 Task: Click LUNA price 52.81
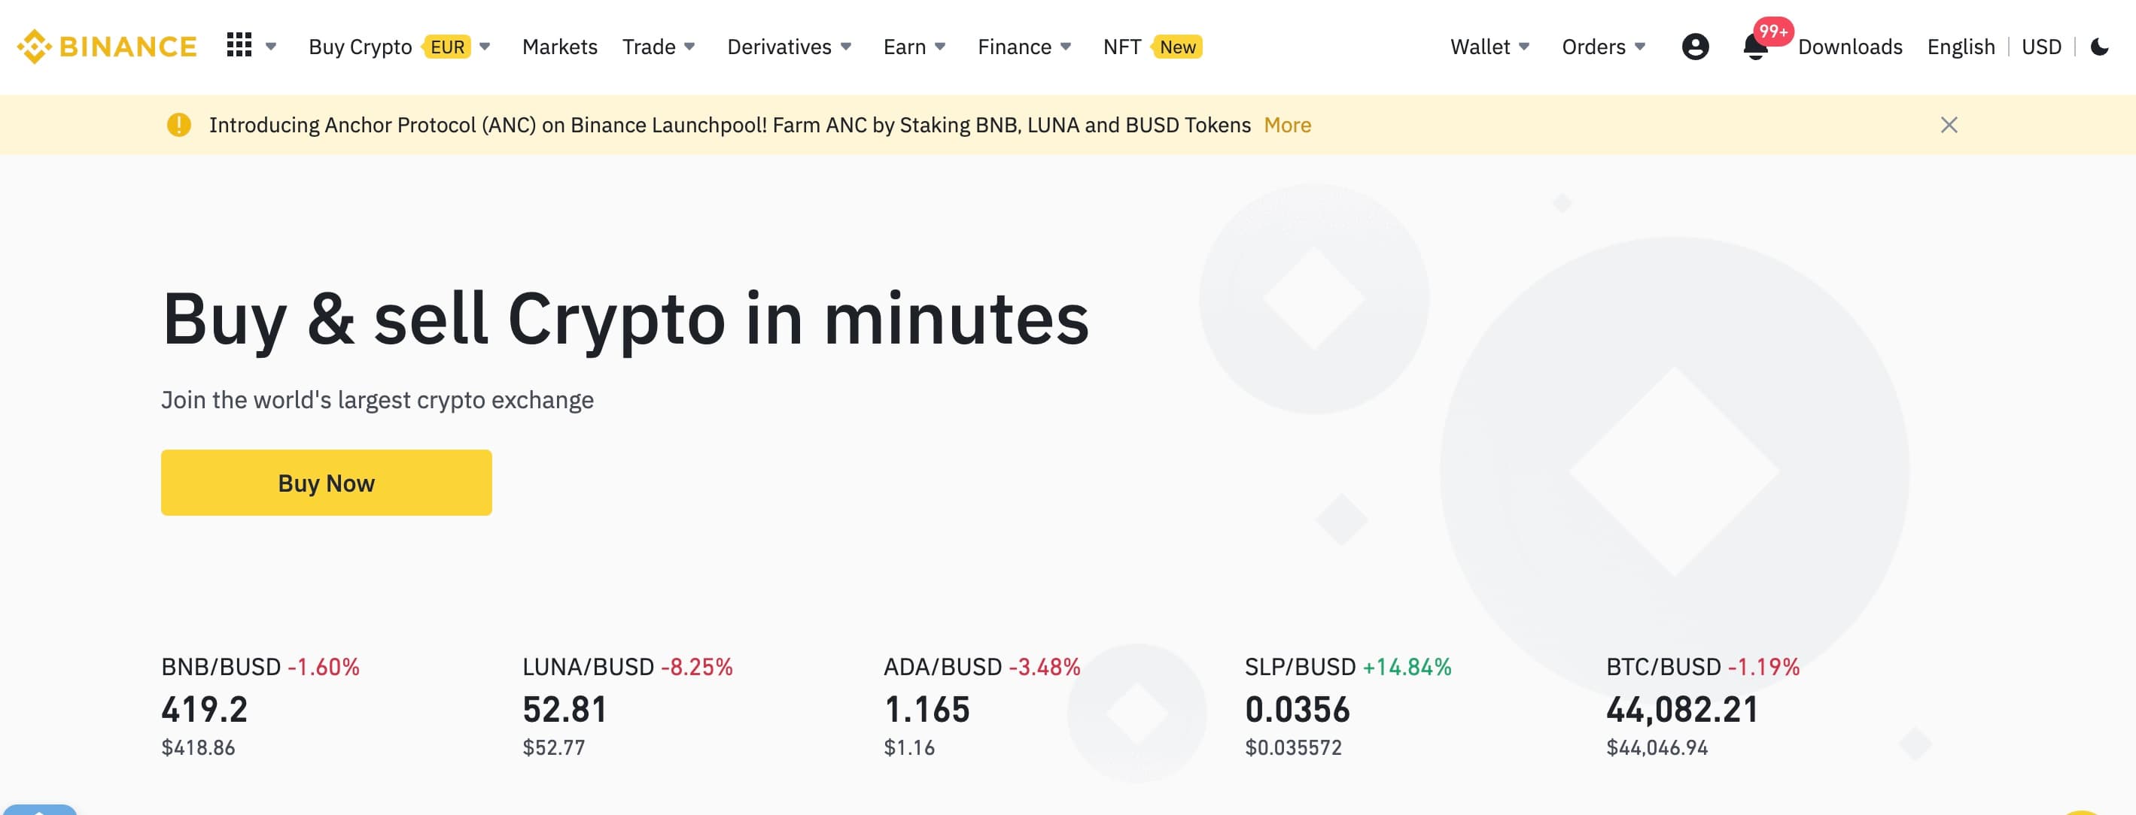564,710
